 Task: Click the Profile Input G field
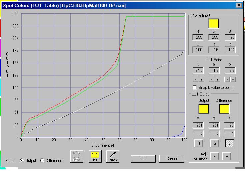214,37
